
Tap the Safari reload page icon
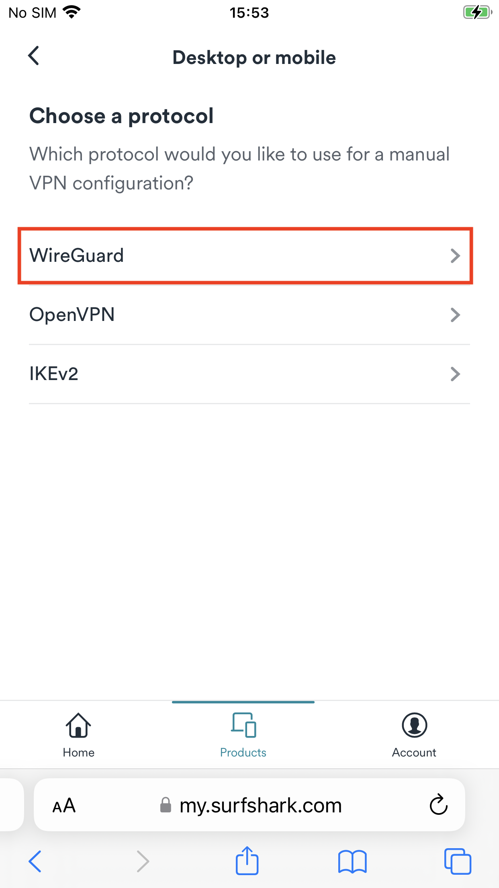click(x=438, y=805)
